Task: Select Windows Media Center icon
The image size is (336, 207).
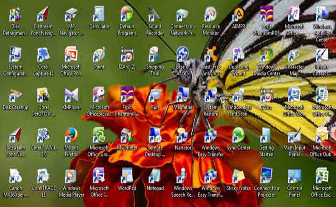Action: (x=266, y=54)
